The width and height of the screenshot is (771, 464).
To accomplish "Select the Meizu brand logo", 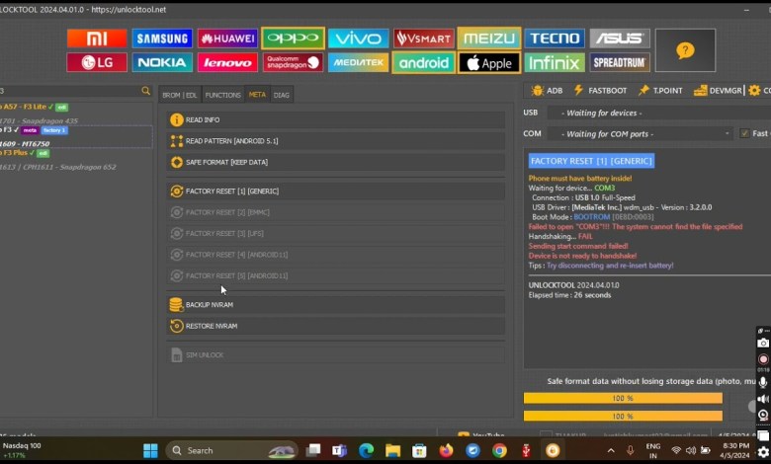I will click(x=488, y=39).
